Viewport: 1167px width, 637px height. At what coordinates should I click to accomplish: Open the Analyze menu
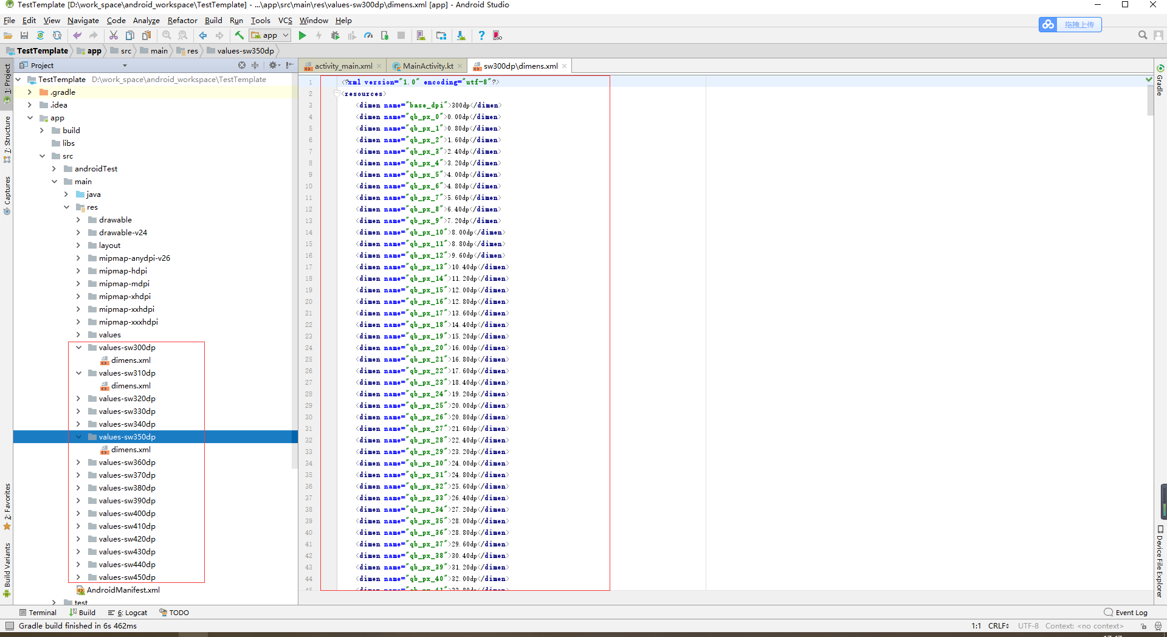click(146, 21)
